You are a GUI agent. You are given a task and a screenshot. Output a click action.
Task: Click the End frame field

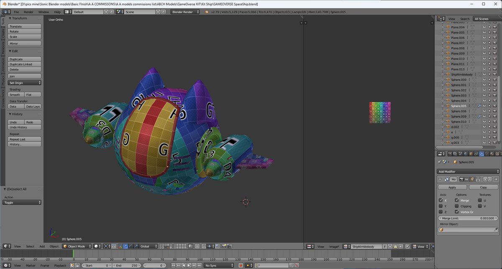pos(127,265)
